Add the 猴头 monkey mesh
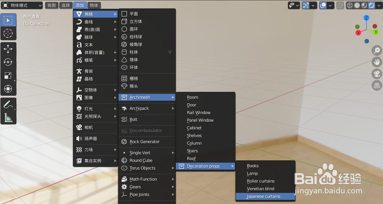 pos(147,86)
